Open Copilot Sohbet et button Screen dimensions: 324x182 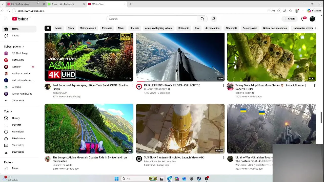tap(314, 11)
